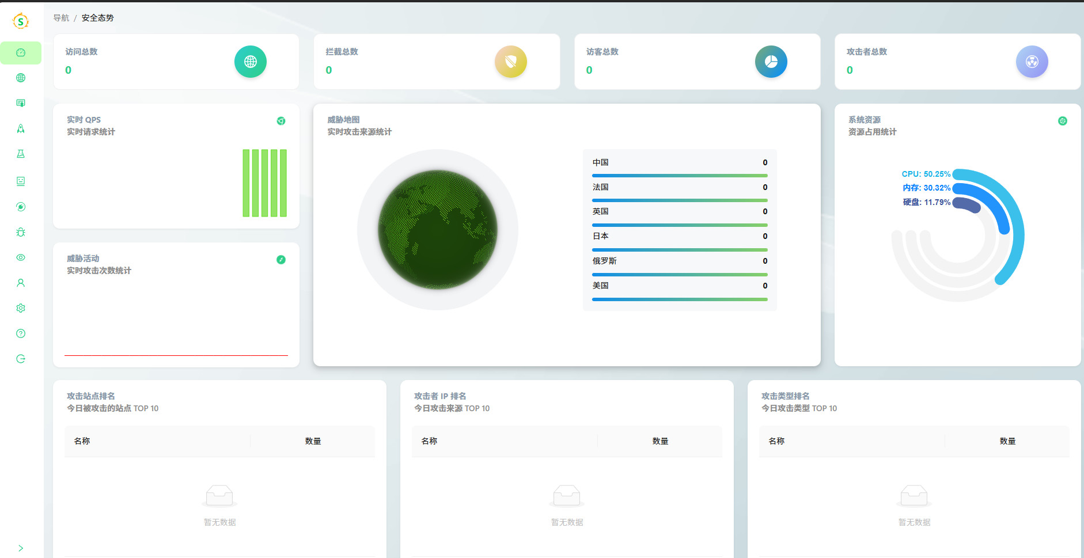Open the dashboard gauge sidebar item

[21, 52]
